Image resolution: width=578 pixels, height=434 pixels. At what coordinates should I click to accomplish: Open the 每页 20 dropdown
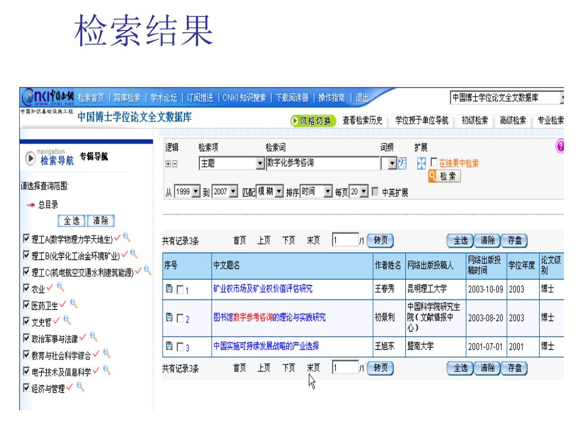(364, 191)
